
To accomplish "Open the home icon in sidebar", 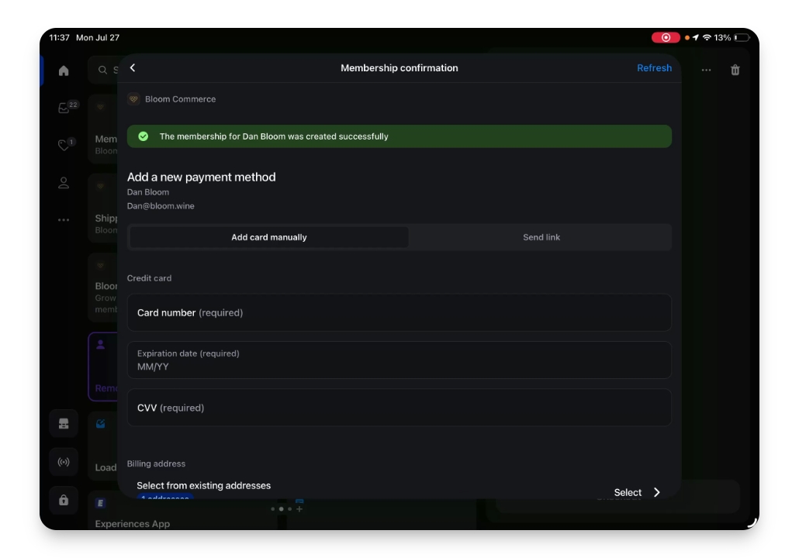I will point(64,71).
